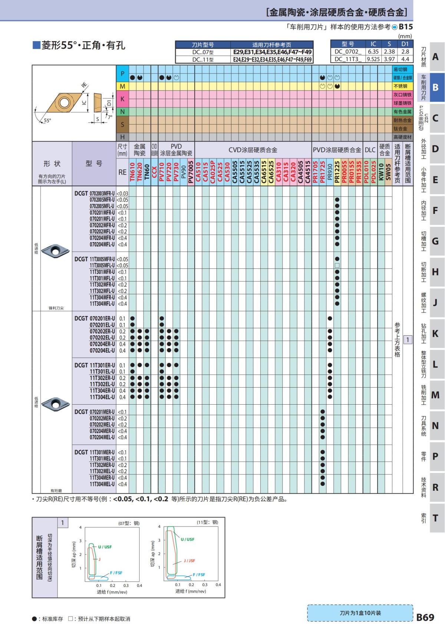Click the DC_11T3_ dimension row
Viewport: 445px width, 630px height.
[x=372, y=59]
